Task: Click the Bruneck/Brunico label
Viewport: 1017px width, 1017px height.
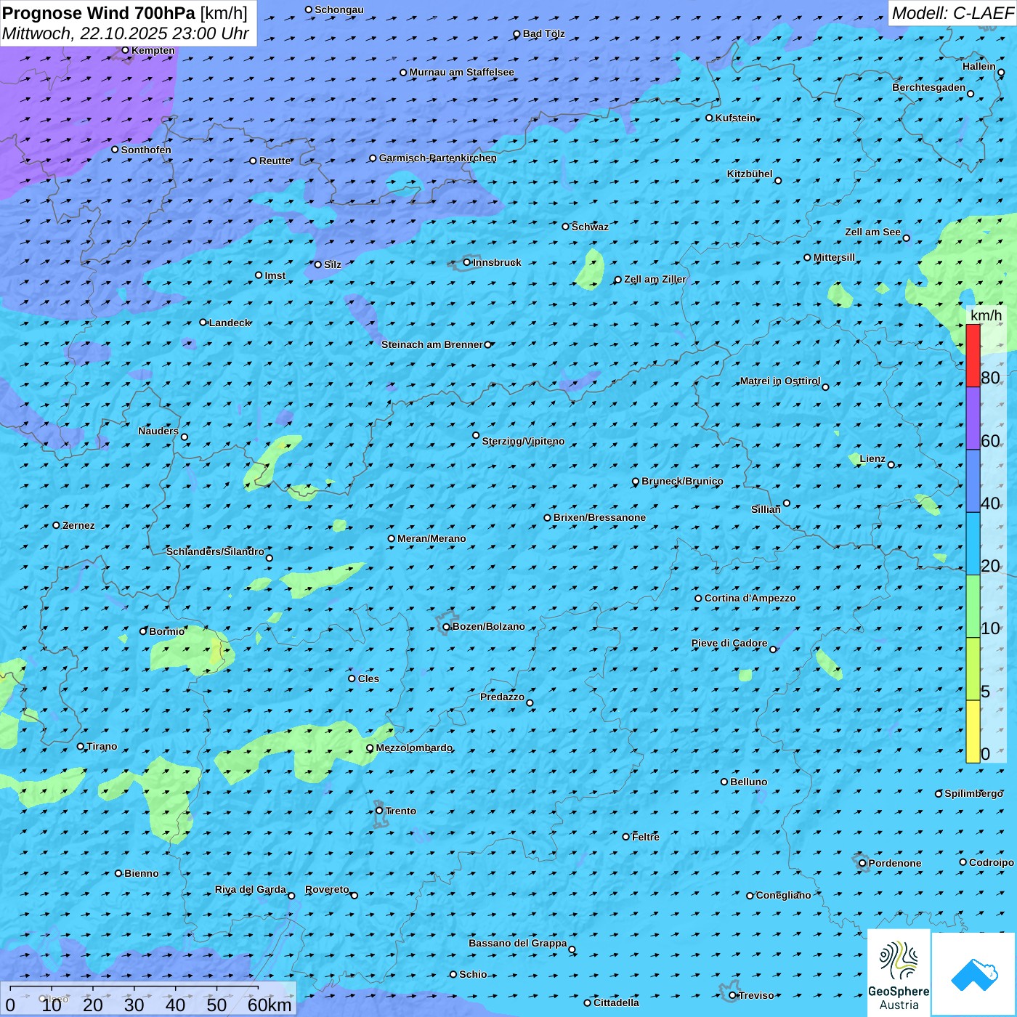Action: [x=682, y=481]
